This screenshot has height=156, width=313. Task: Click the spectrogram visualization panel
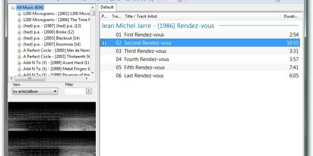click(x=52, y=129)
